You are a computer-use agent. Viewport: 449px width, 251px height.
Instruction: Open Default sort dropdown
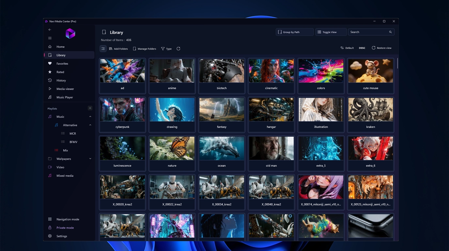(x=347, y=48)
